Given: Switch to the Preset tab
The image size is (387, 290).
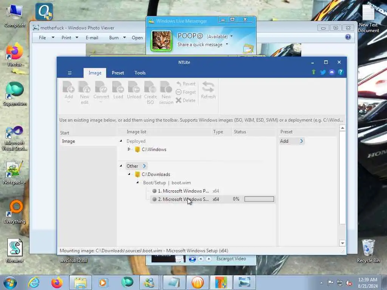Looking at the screenshot, I should pyautogui.click(x=118, y=73).
